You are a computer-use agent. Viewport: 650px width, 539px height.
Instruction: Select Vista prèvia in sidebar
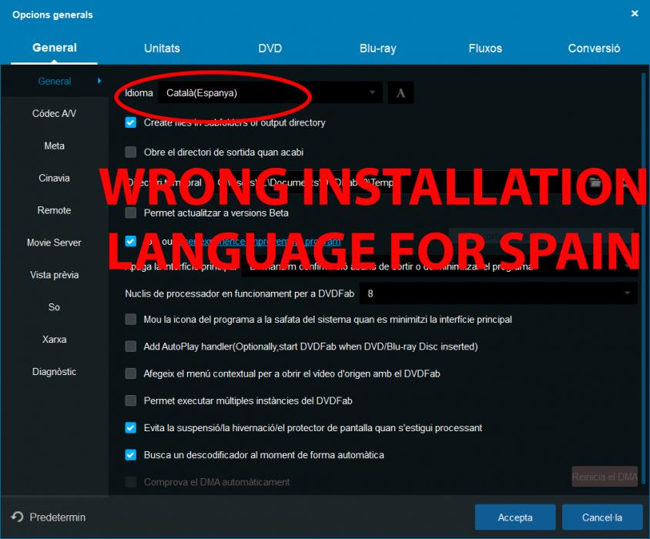click(x=55, y=275)
